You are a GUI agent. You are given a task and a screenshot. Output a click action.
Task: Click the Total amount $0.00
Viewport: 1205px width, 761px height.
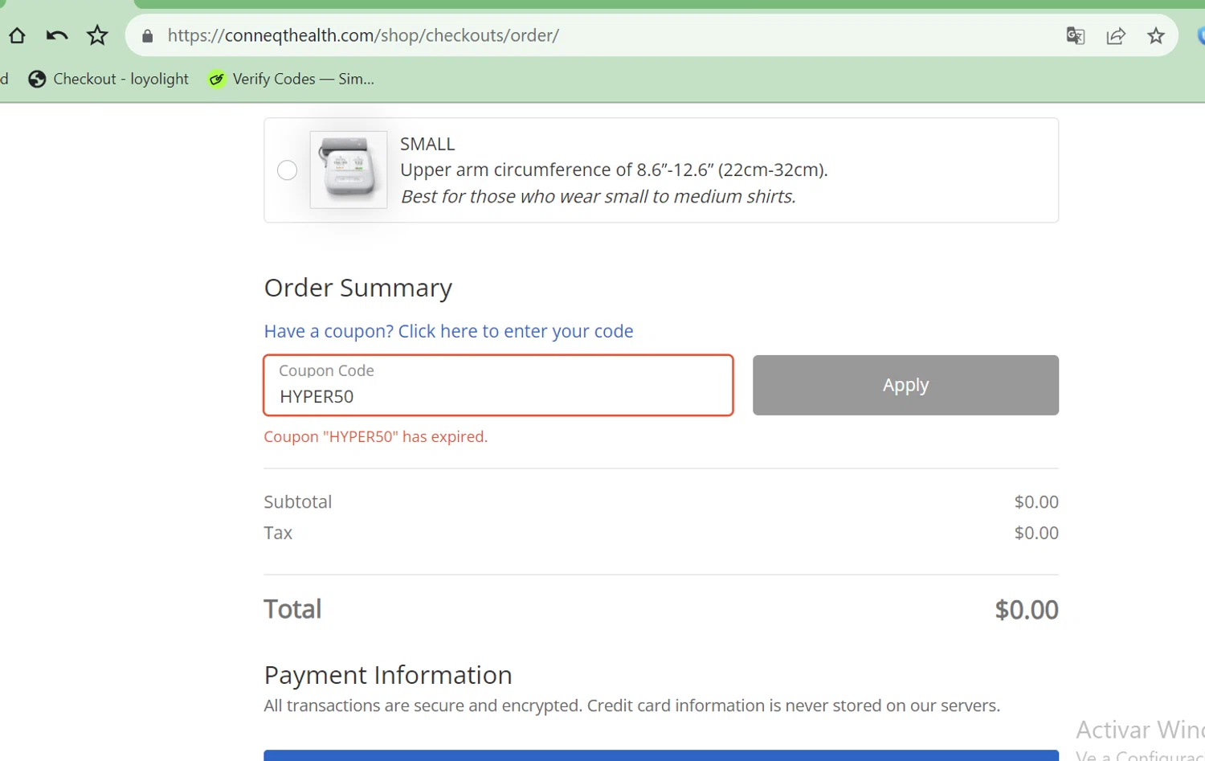(1027, 610)
